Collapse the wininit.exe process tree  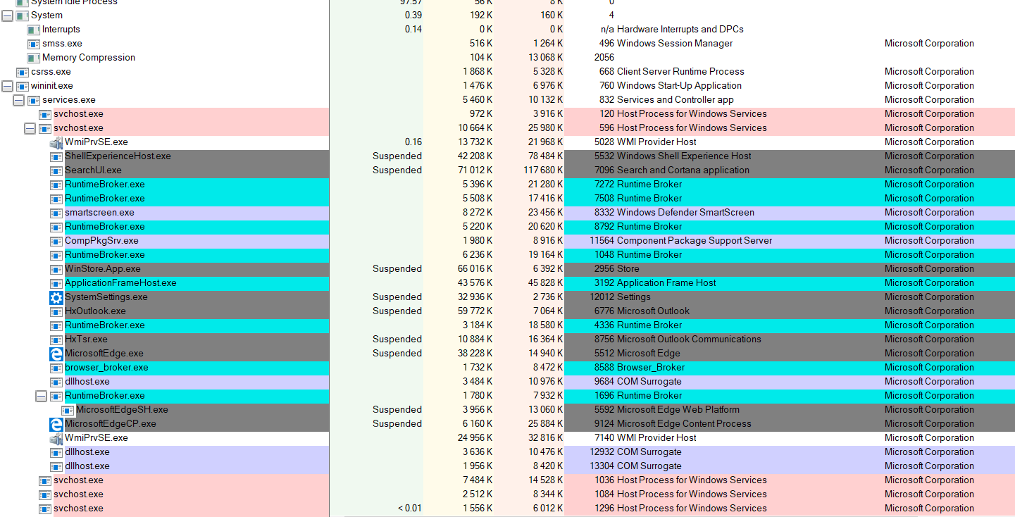tap(8, 86)
